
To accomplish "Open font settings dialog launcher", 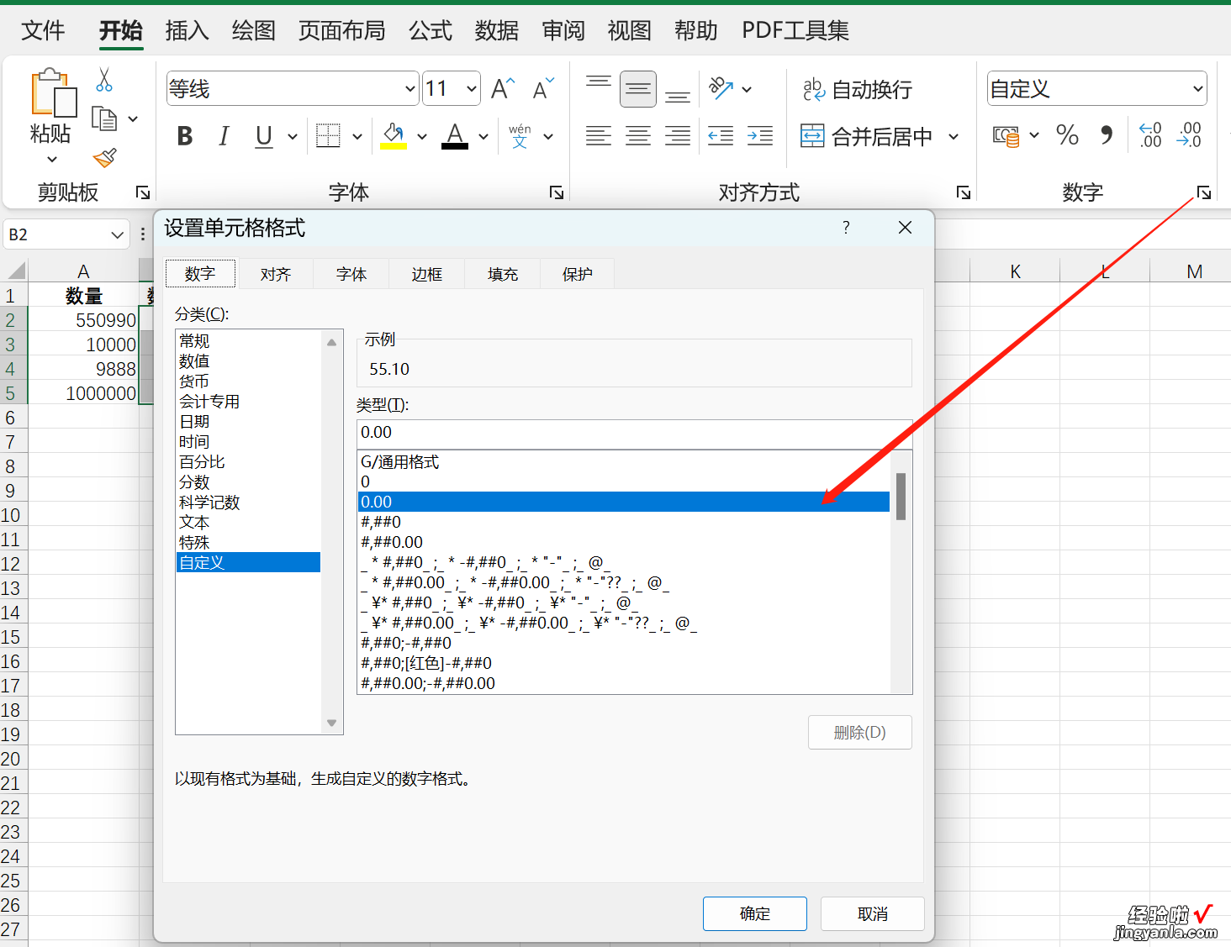I will [557, 192].
